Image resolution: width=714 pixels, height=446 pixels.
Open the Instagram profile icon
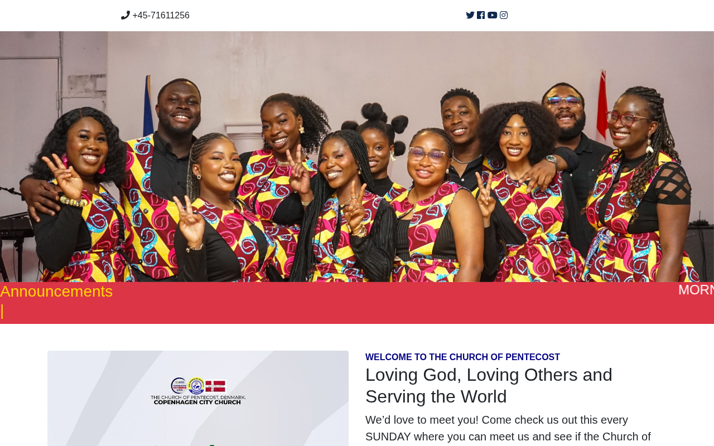pos(504,15)
